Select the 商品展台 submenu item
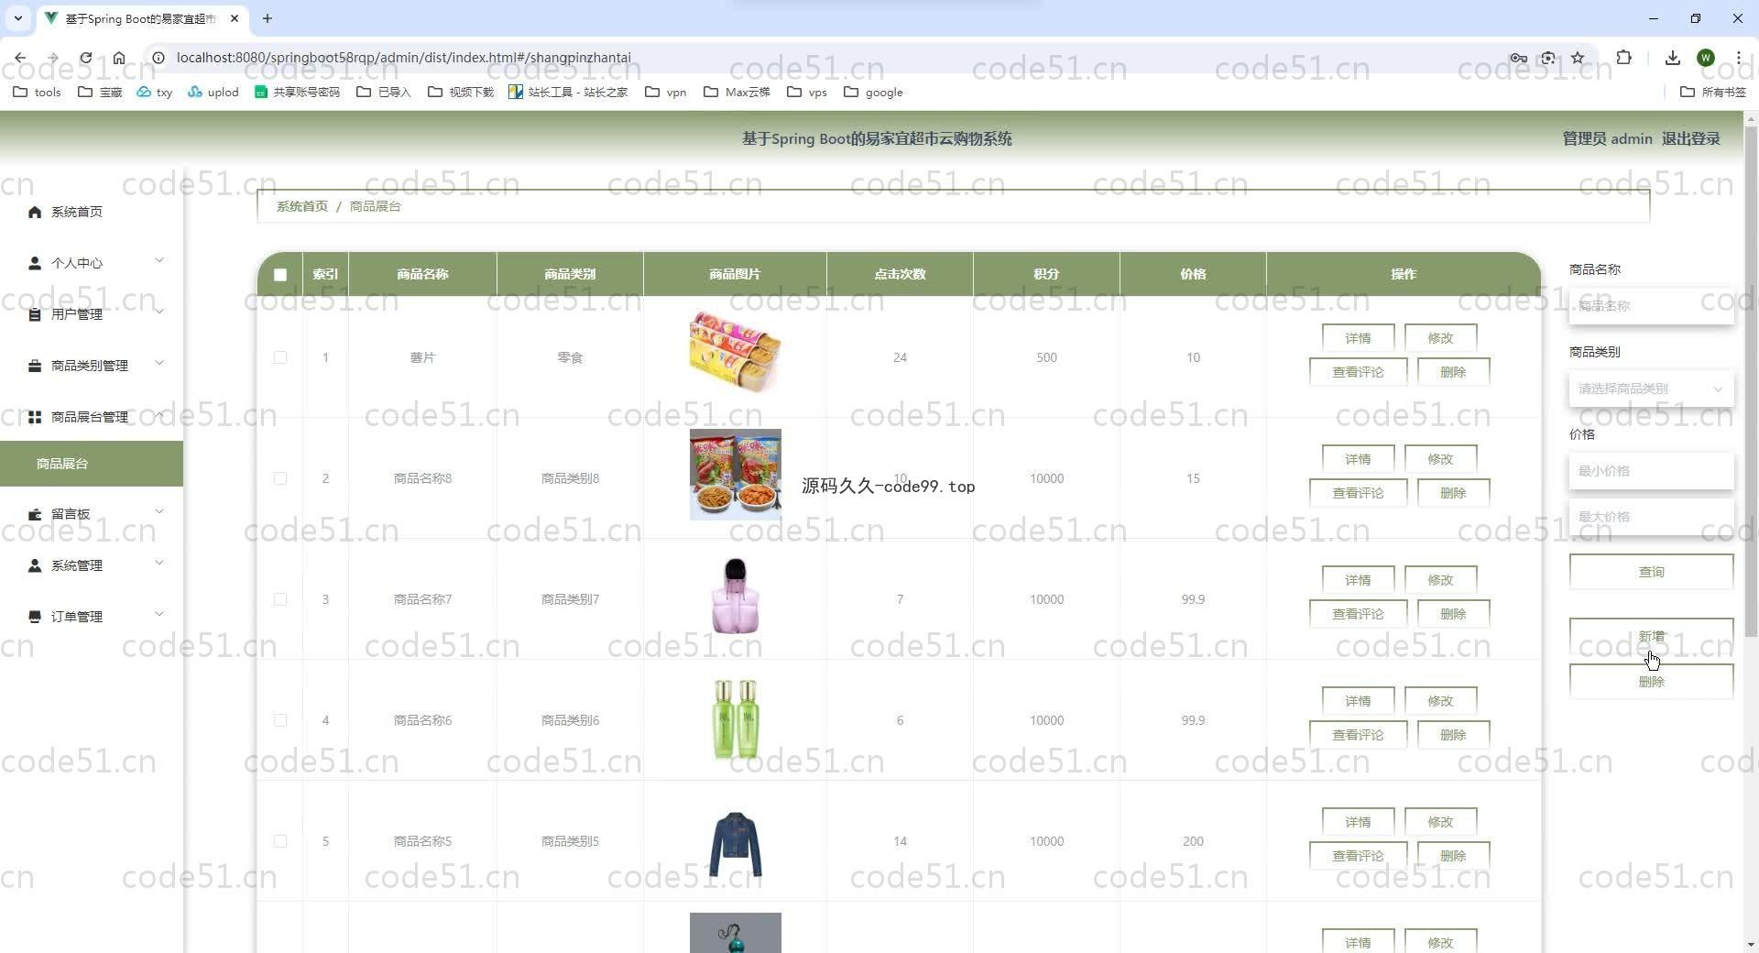Image resolution: width=1759 pixels, height=953 pixels. pyautogui.click(x=92, y=464)
